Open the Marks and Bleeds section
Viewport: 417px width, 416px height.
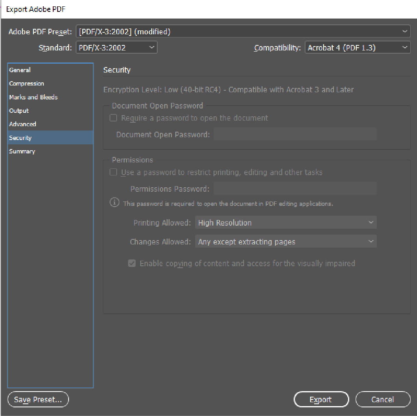(34, 97)
